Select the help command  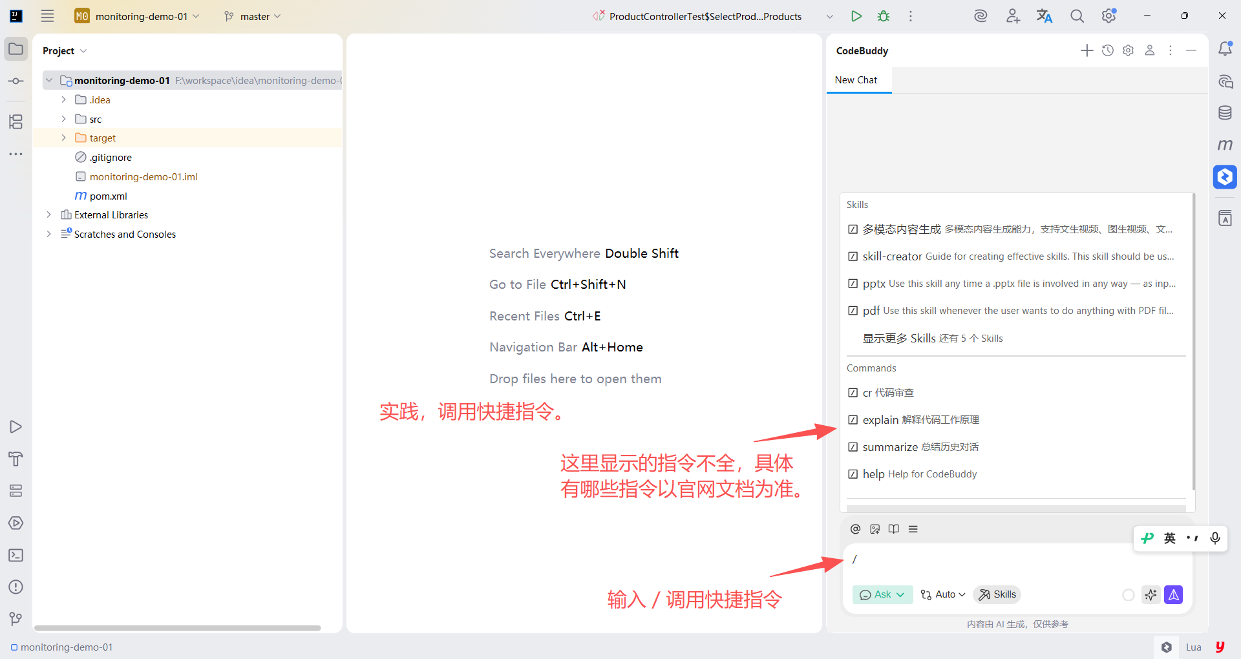(x=1016, y=474)
